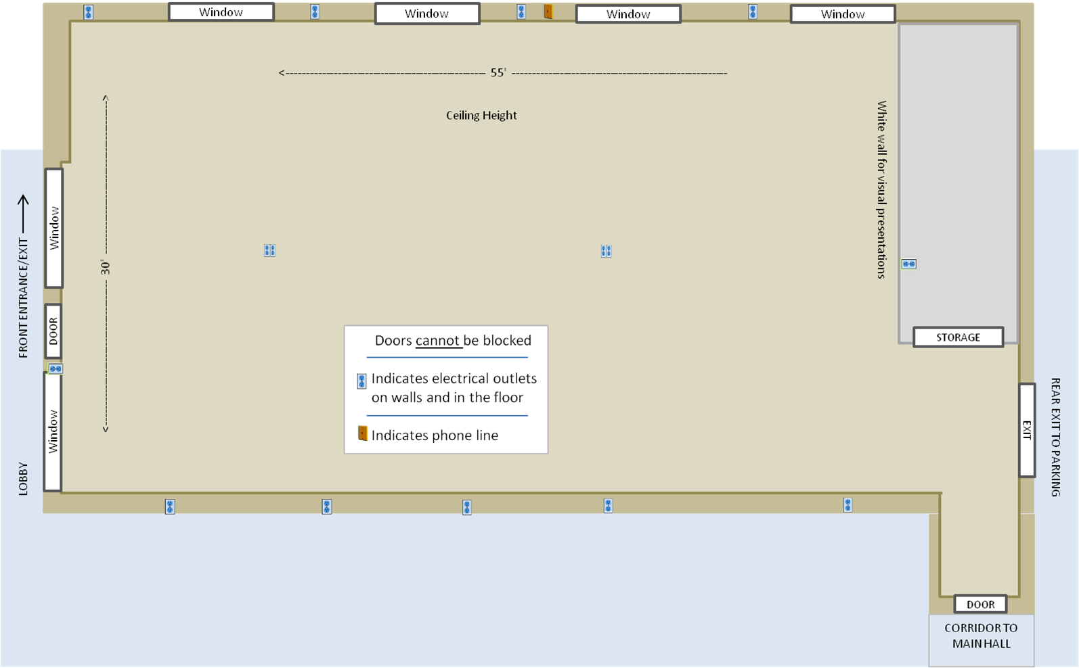Select the first Window box on the top wall
Viewport: 1079px width, 668px height.
221,12
